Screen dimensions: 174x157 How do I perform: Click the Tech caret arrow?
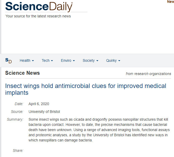(x=52, y=61)
